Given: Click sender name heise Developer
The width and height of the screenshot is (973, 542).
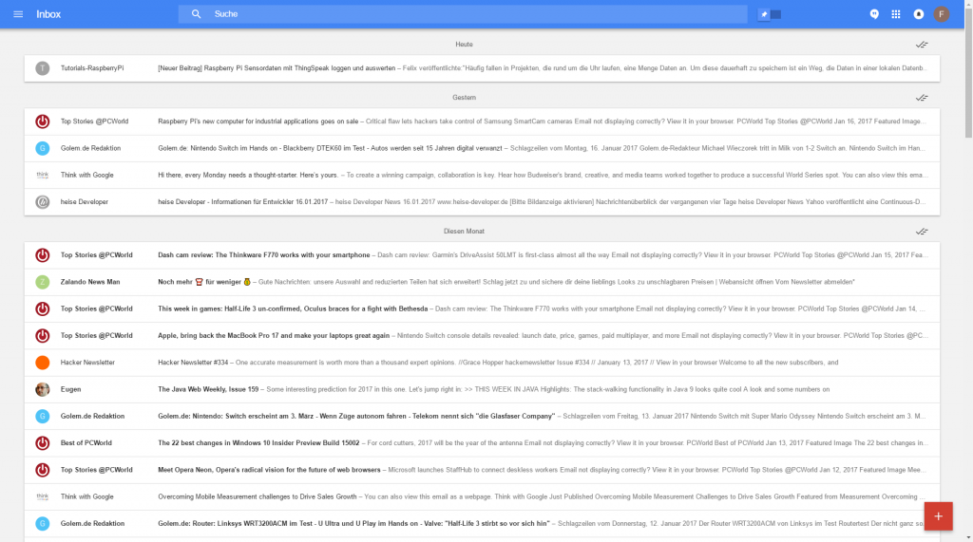Looking at the screenshot, I should pos(85,201).
